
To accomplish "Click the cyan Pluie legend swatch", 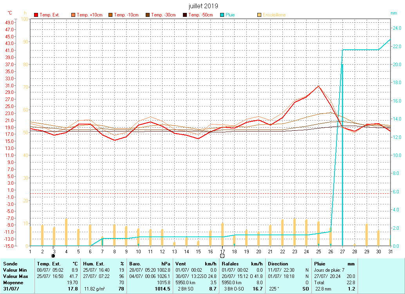I will point(222,15).
